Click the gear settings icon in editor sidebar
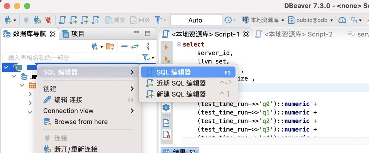The height and width of the screenshot is (153, 369). [166, 107]
